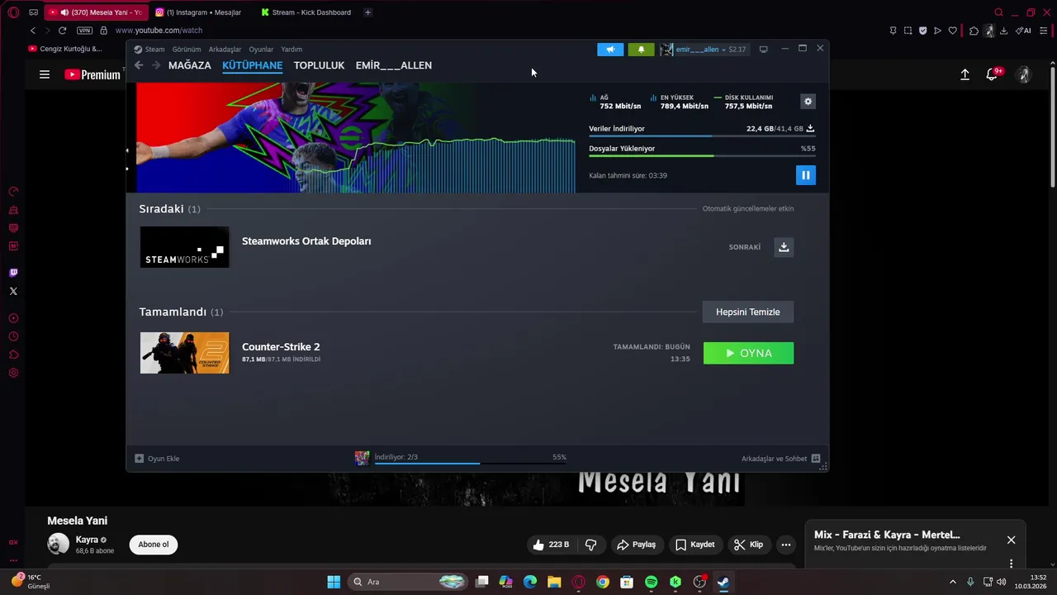Click the browser address bar

[495, 31]
